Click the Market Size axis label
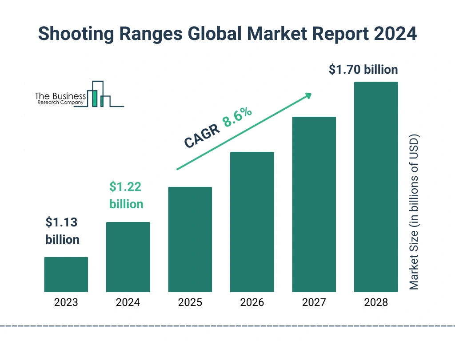455x341 pixels. click(x=414, y=212)
